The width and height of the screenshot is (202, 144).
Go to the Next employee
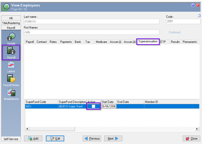pyautogui.click(x=113, y=138)
